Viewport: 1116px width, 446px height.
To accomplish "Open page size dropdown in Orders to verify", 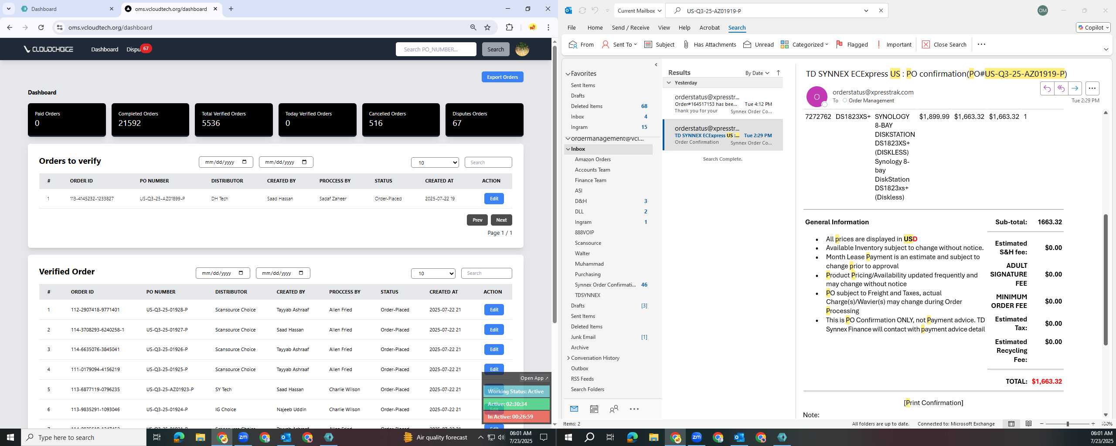I will point(435,162).
